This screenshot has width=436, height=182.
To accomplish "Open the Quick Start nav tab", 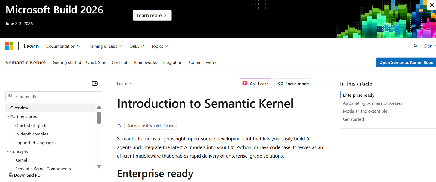I will [96, 63].
